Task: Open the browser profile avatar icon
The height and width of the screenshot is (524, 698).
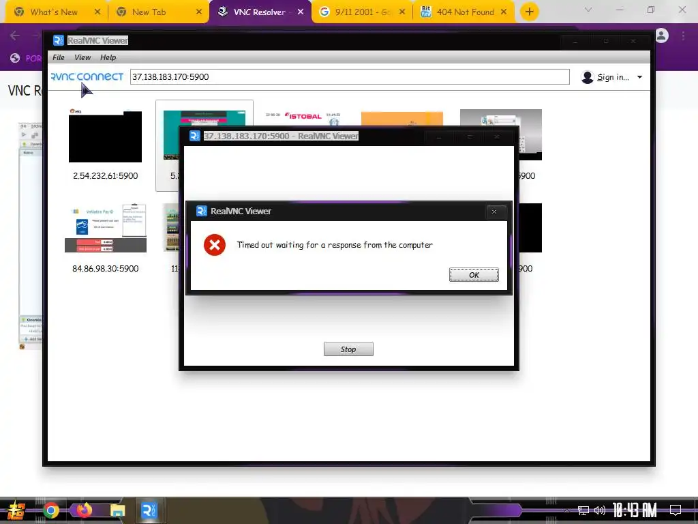Action: point(661,35)
